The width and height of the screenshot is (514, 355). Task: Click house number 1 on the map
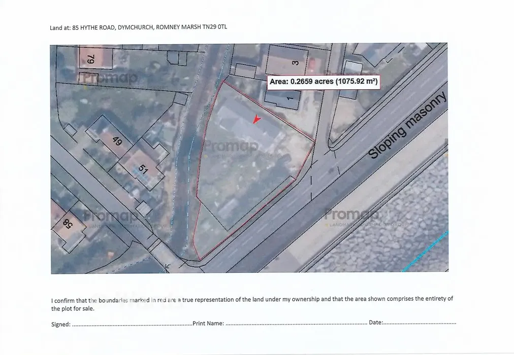coord(290,98)
